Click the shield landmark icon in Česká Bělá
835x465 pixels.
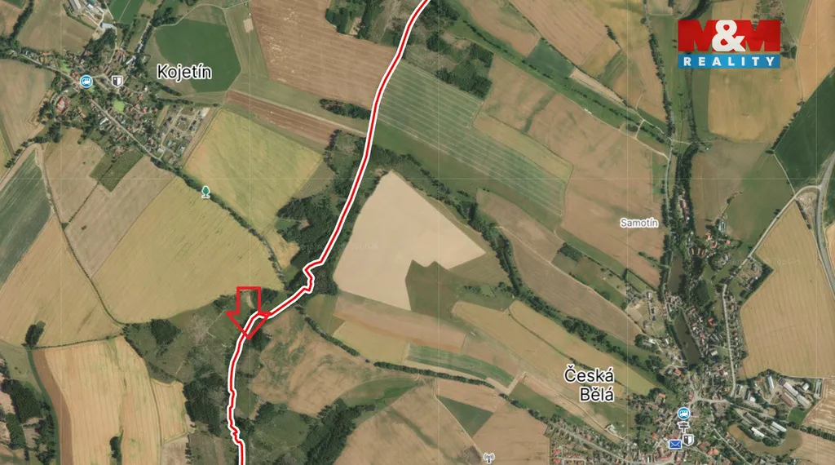[688, 440]
